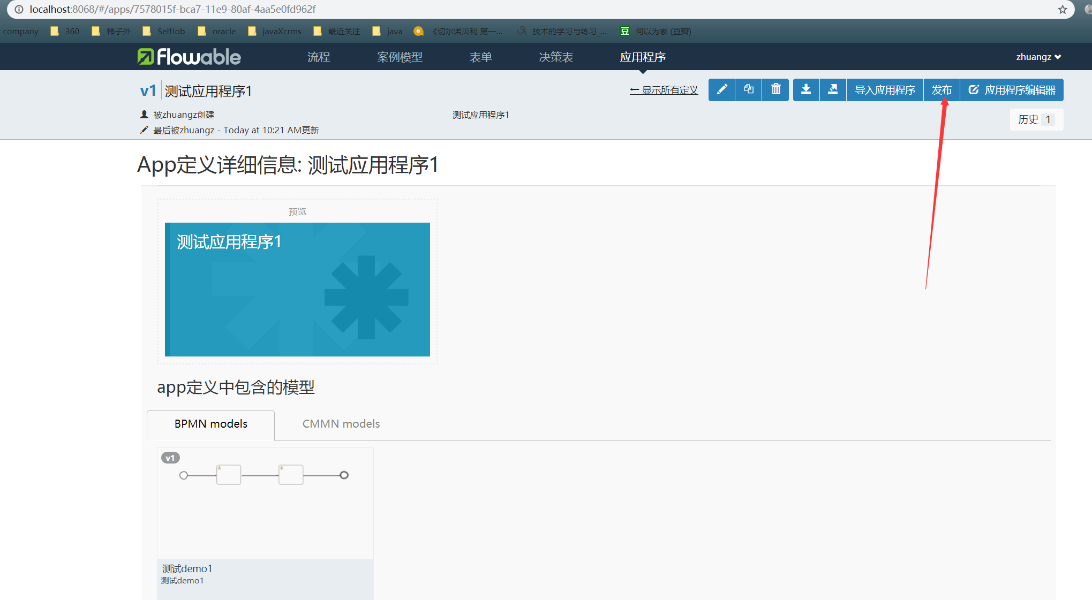The width and height of the screenshot is (1092, 600).
Task: Go to the 表单 forms menu
Action: (480, 57)
